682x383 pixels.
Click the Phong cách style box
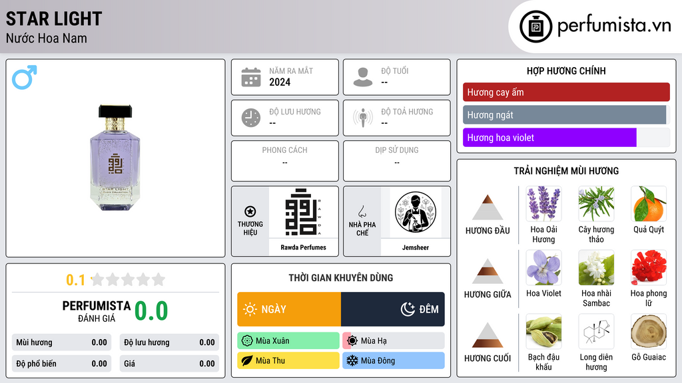click(285, 161)
